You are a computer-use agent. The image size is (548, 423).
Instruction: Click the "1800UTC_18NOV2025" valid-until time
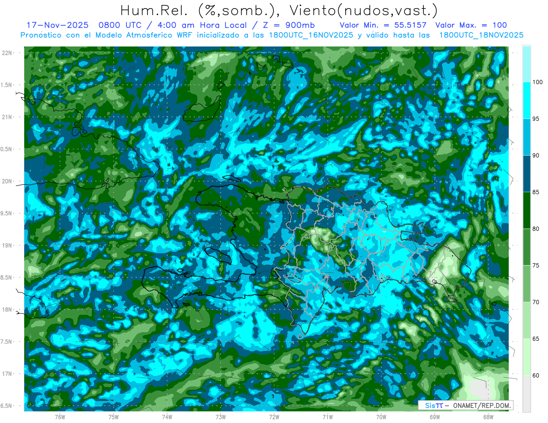pos(481,35)
